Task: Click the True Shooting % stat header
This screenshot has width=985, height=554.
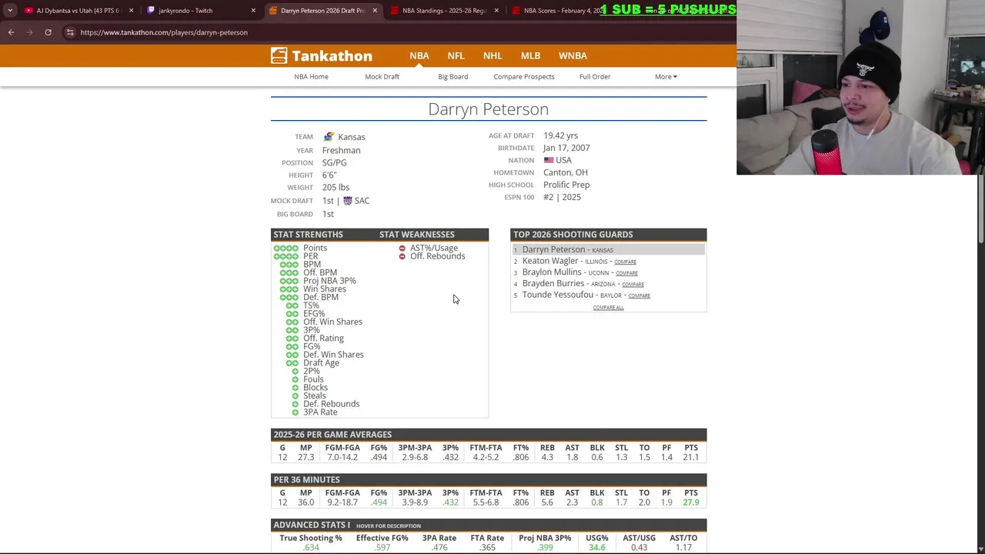Action: pos(311,538)
